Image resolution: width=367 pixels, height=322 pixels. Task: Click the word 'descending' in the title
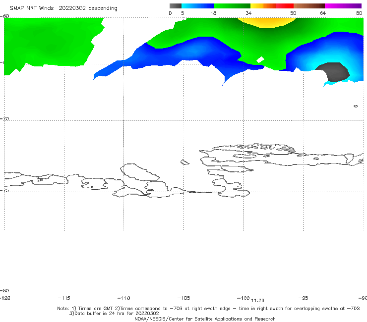(103, 8)
